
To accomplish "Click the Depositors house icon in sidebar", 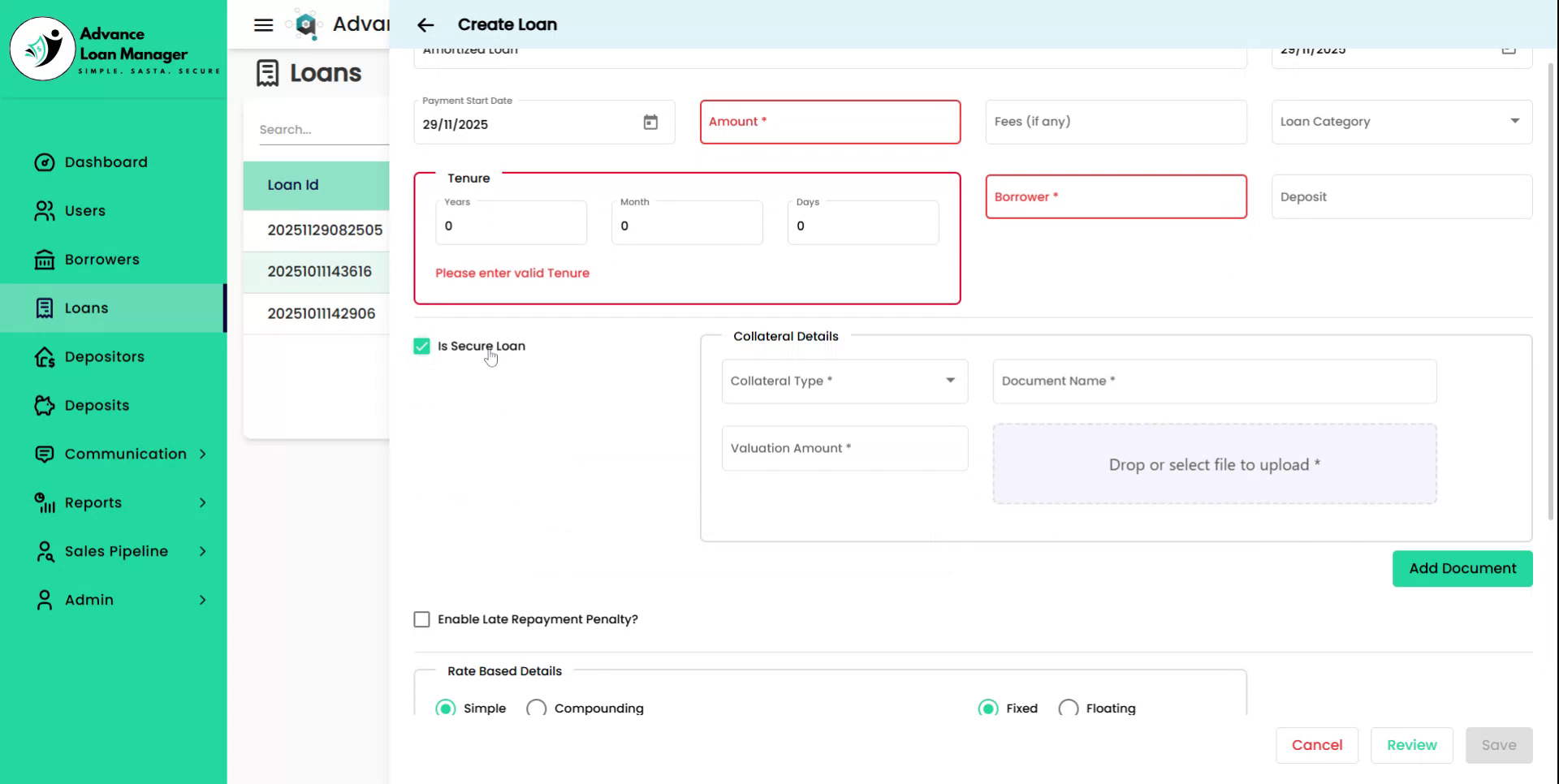I will click(45, 357).
